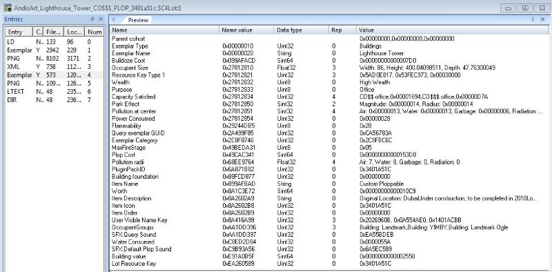Select the Capacity Satisfied property
The image size is (552, 272).
[x=329, y=97]
